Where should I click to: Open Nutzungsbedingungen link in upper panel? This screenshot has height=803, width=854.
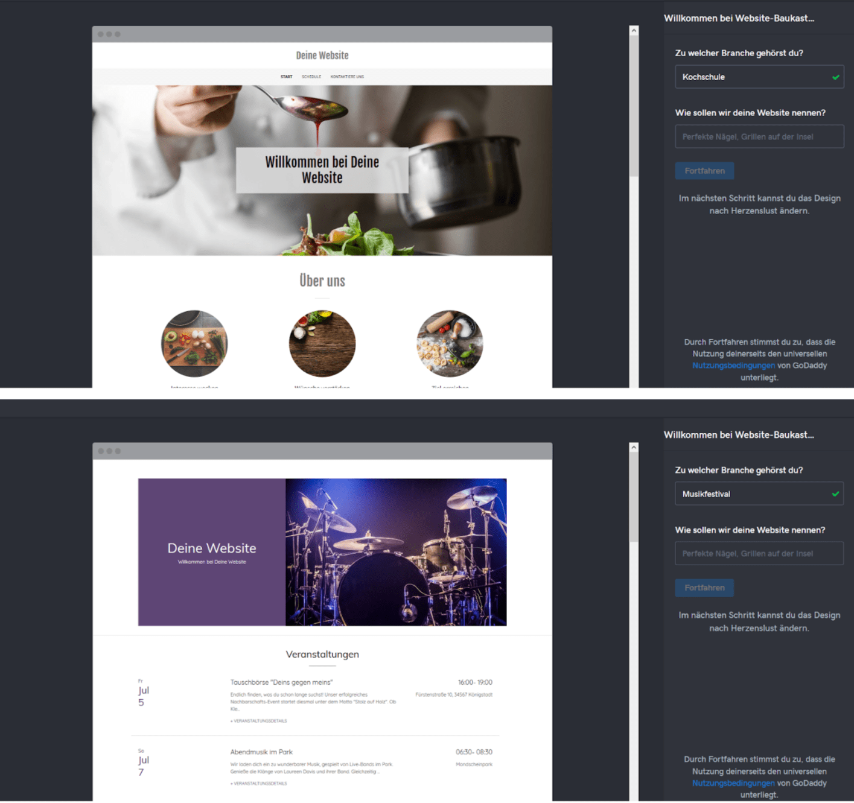[x=733, y=366]
